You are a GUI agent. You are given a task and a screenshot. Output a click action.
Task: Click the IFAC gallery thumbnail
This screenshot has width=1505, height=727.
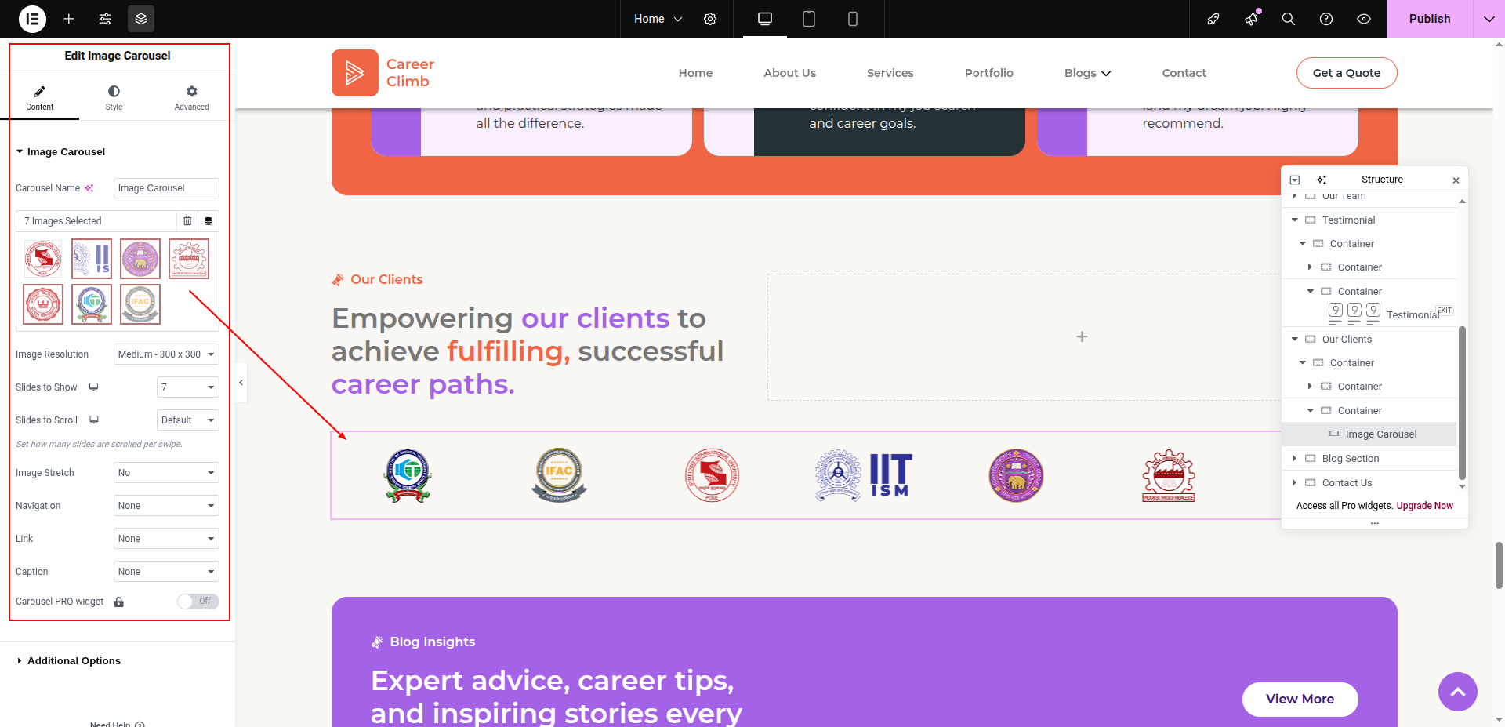click(140, 304)
